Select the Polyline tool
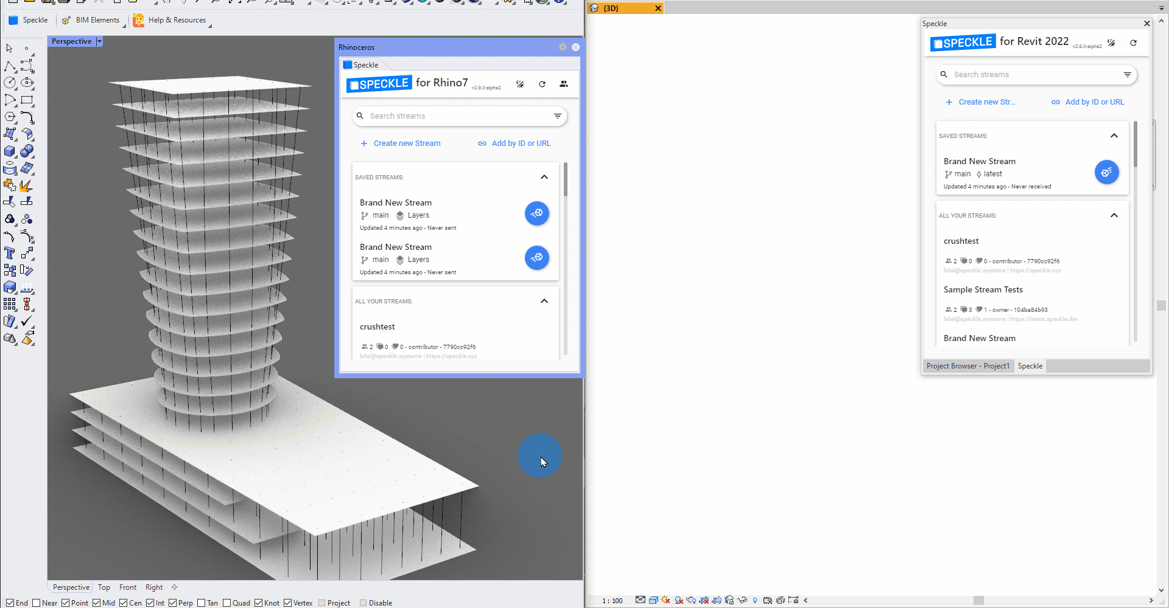 pyautogui.click(x=10, y=66)
